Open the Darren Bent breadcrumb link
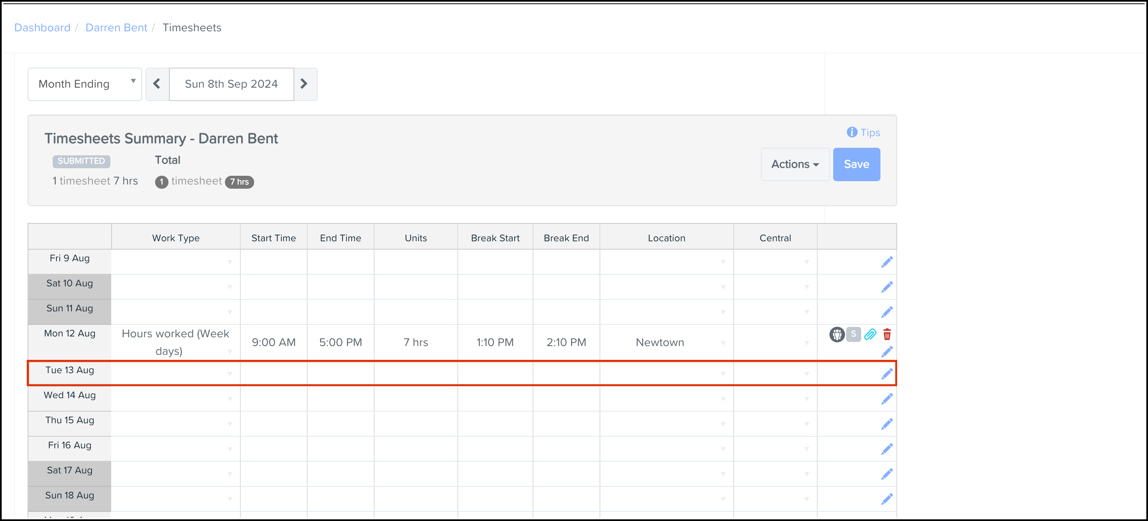The image size is (1148, 521). tap(116, 28)
